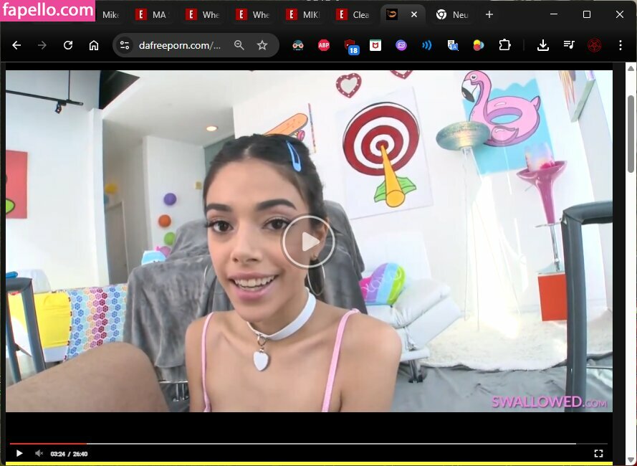This screenshot has width=637, height=466.
Task: Open the Chrome three-dot menu
Action: point(621,45)
